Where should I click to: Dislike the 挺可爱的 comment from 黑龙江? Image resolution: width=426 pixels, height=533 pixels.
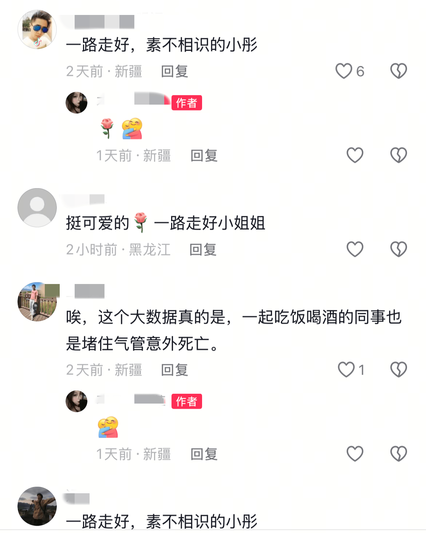398,249
